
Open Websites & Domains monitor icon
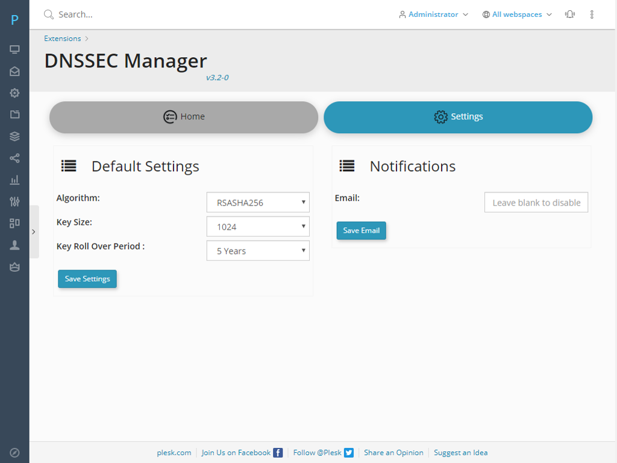click(14, 49)
